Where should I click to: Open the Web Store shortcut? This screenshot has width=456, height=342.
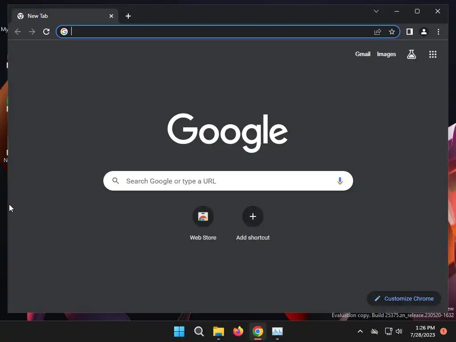tap(203, 224)
